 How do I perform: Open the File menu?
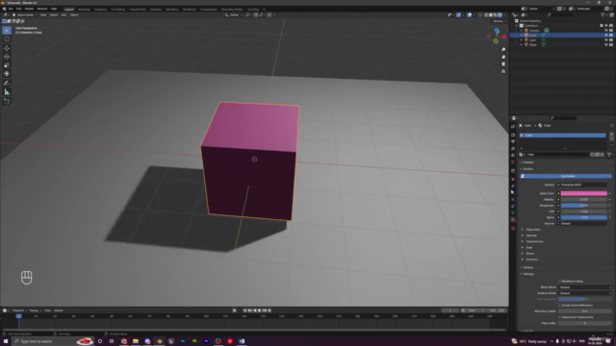(11, 9)
